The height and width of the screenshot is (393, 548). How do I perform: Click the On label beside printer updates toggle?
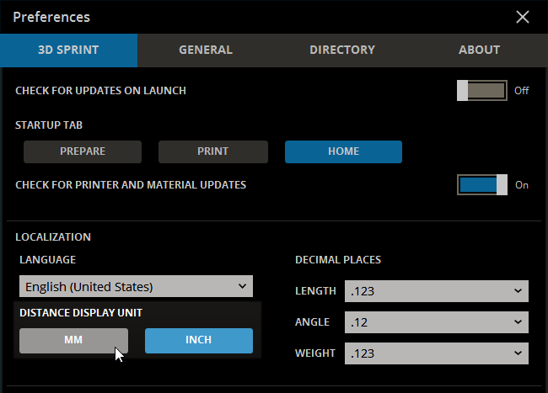521,185
